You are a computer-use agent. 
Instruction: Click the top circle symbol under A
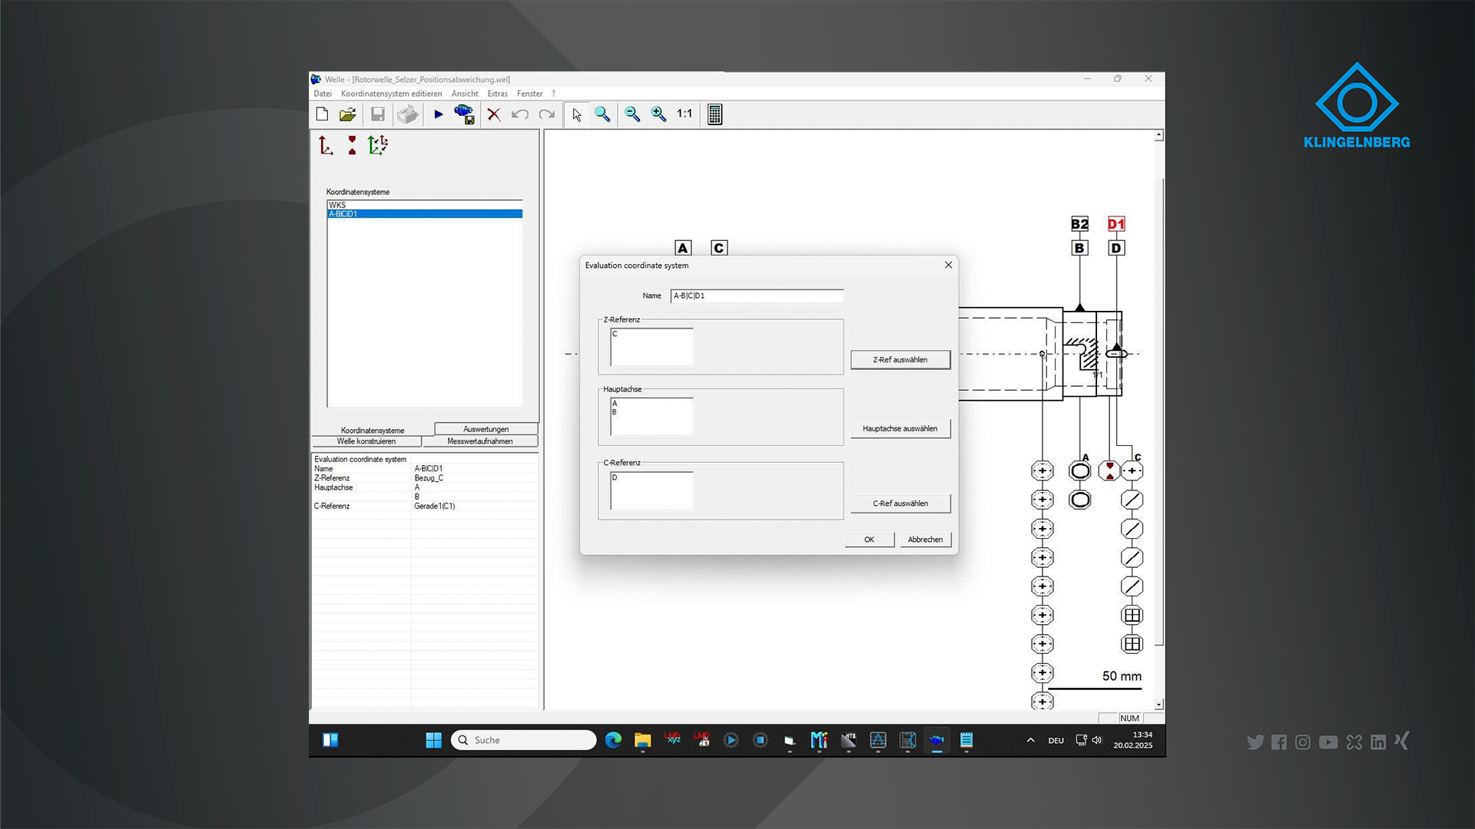(1079, 471)
